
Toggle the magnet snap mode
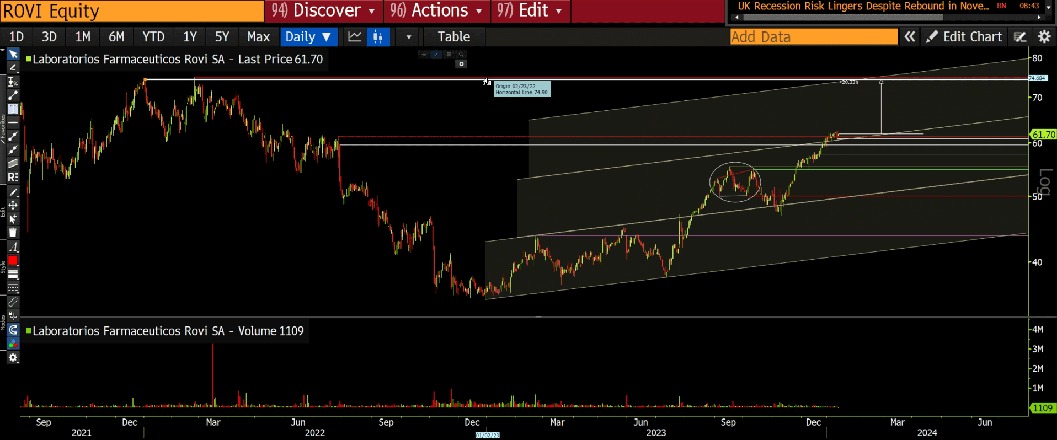(13, 330)
